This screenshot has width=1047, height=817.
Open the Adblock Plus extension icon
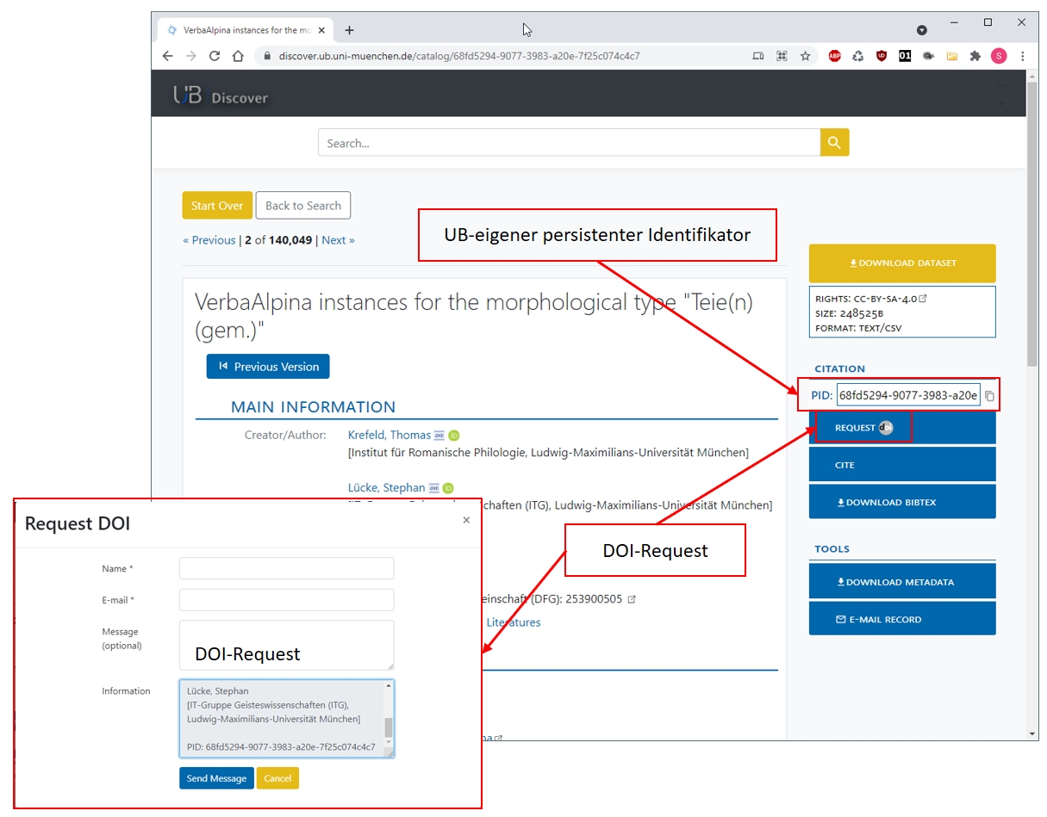pos(834,56)
